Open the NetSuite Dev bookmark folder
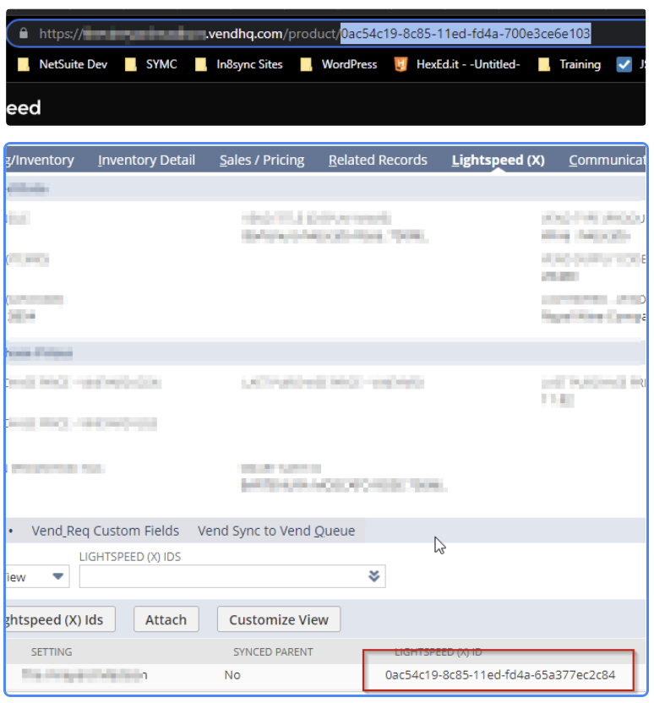This screenshot has width=654, height=703. pyautogui.click(x=63, y=64)
